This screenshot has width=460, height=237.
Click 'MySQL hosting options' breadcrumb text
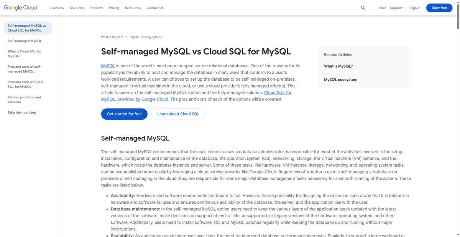(146, 37)
